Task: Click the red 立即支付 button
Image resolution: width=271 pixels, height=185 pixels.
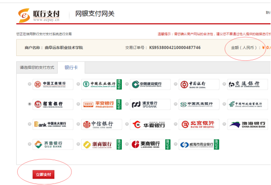Action: 44,174
